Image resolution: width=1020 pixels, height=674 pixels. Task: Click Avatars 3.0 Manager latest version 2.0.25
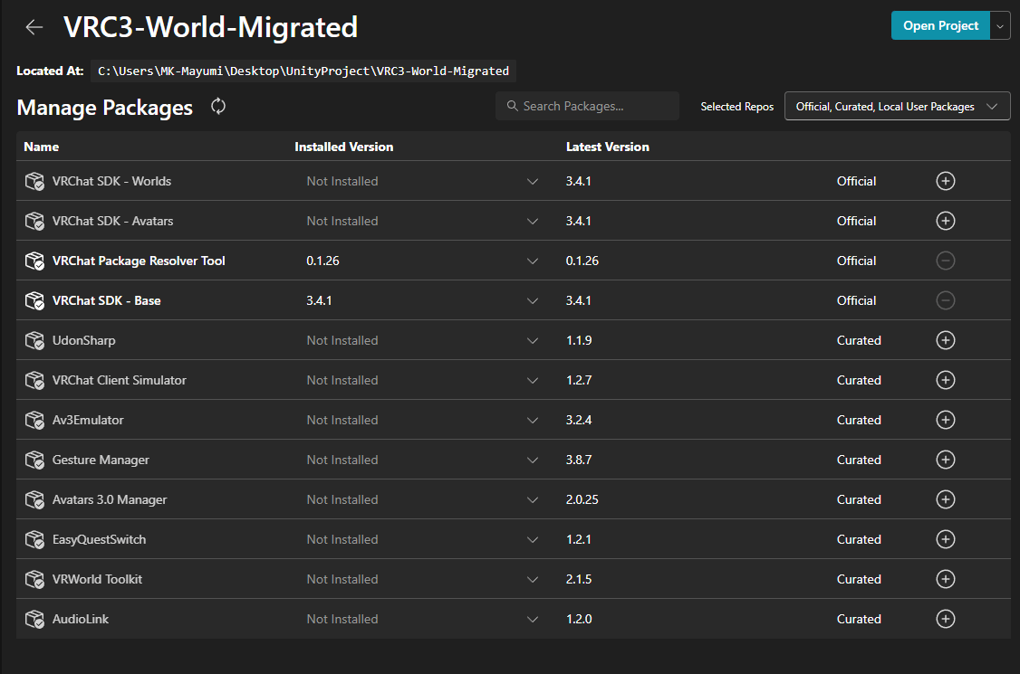(582, 499)
